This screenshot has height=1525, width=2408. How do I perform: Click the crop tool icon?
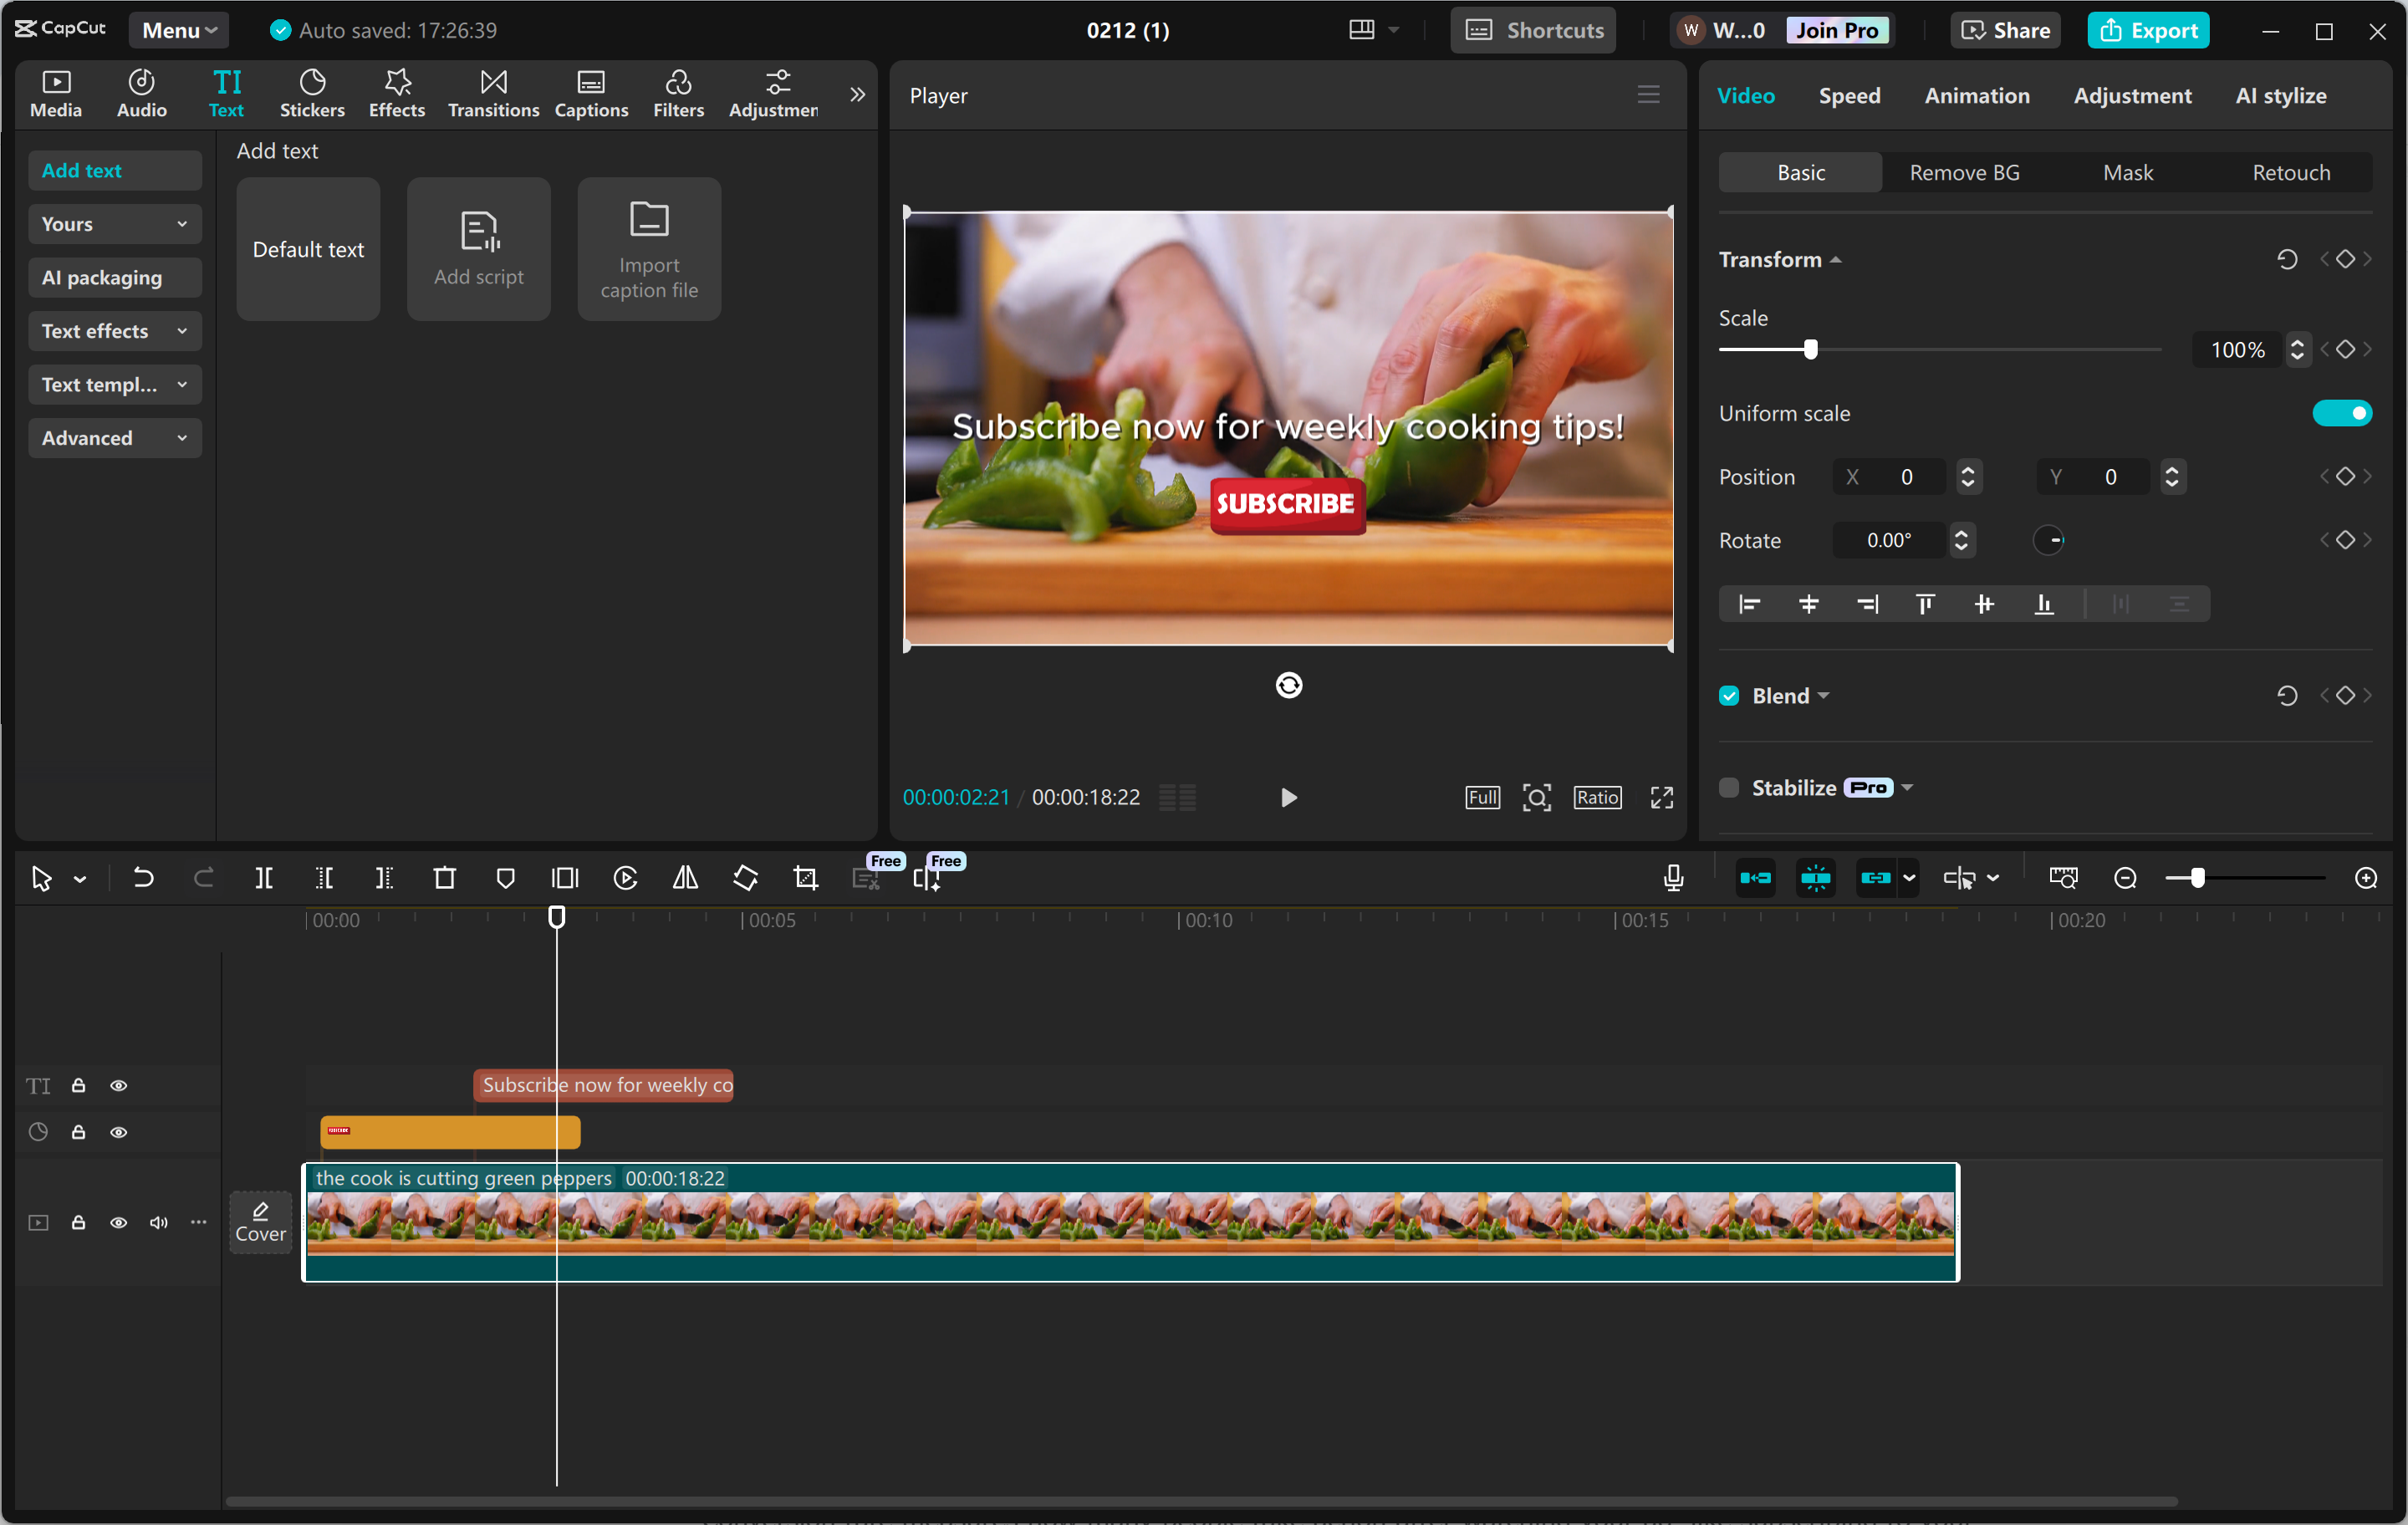pyautogui.click(x=805, y=878)
